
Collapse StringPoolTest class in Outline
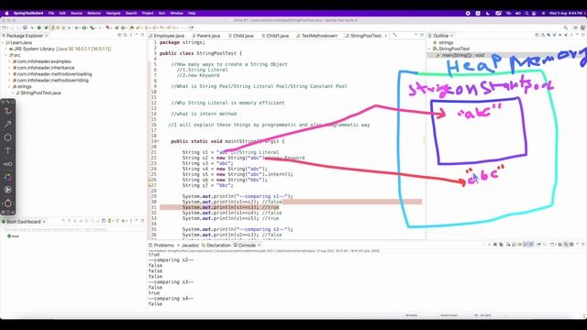tap(430, 49)
